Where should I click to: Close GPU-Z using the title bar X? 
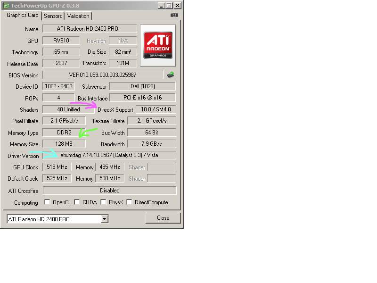177,6
